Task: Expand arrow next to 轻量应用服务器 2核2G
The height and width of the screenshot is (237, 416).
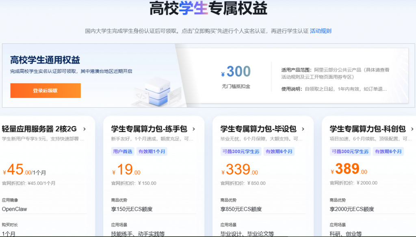Action: coord(84,129)
